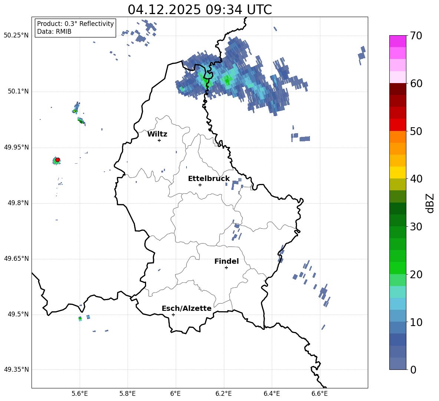Image resolution: width=439 pixels, height=401 pixels.
Task: Click the colorbar tick label 50
Action: click(416, 131)
